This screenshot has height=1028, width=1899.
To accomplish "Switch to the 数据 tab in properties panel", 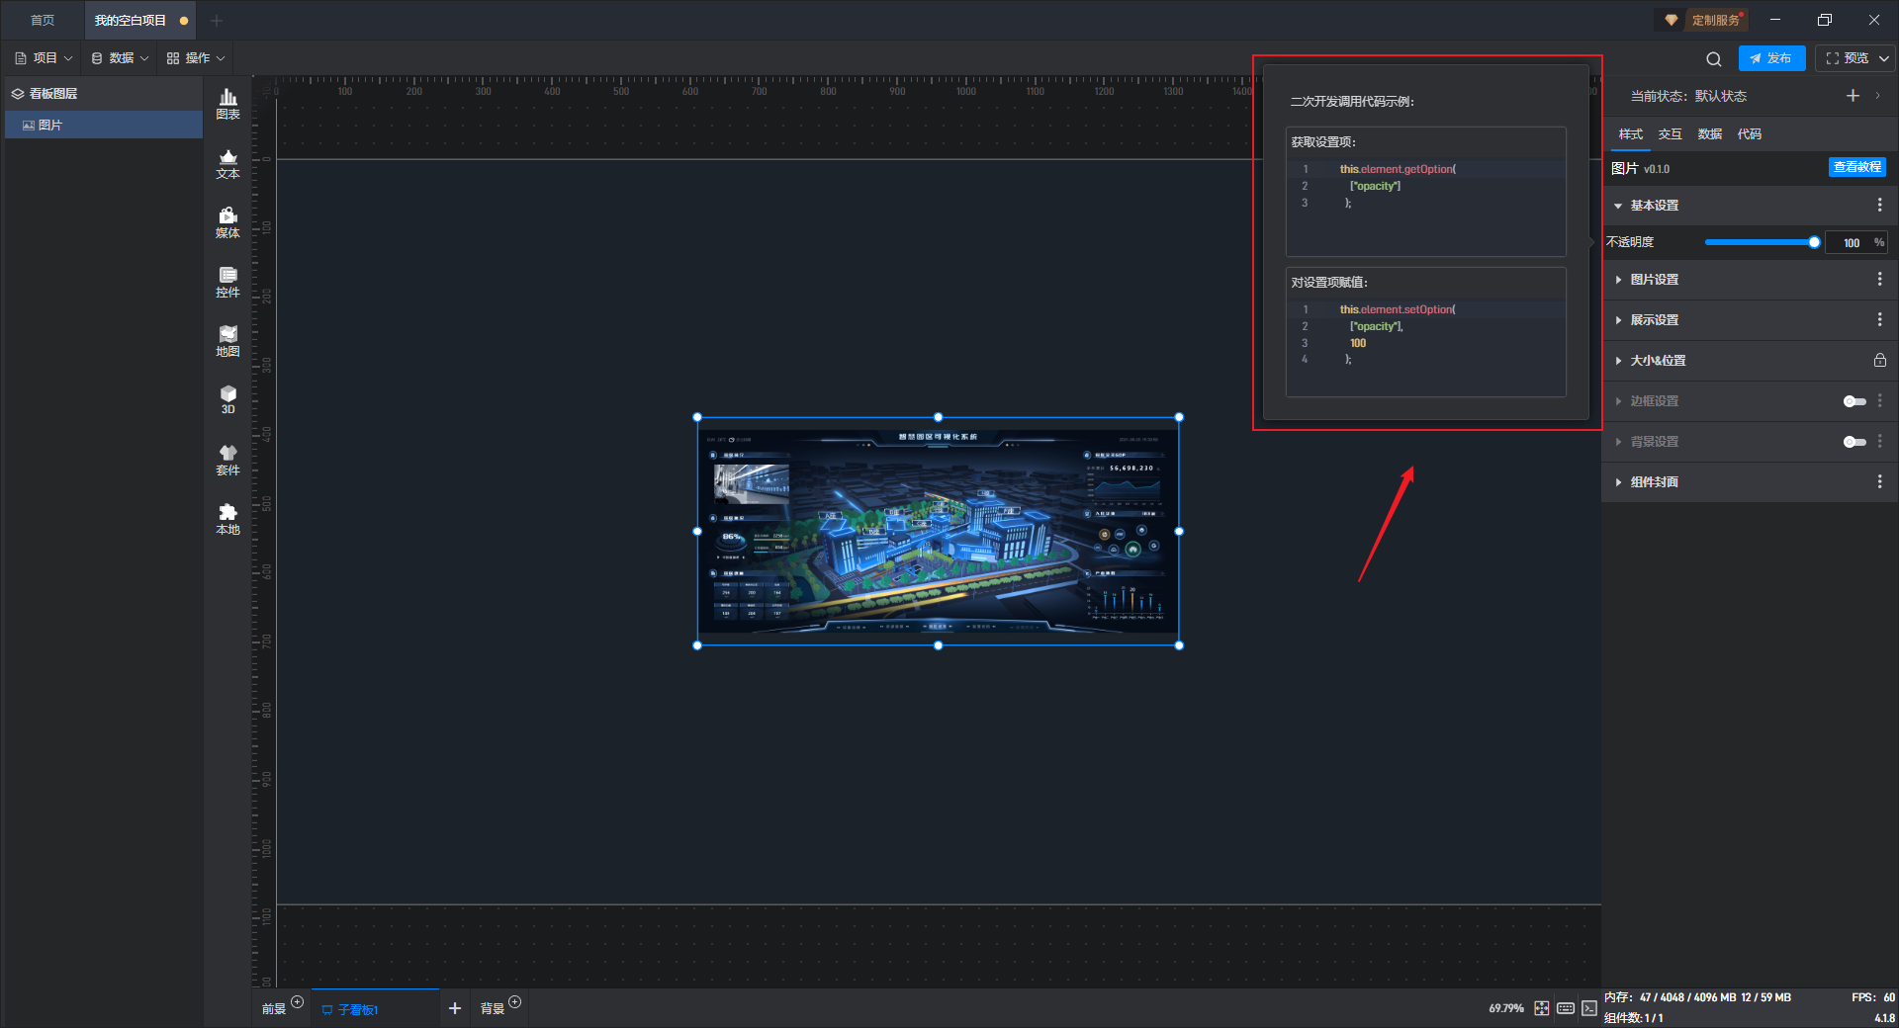I will coord(1709,134).
